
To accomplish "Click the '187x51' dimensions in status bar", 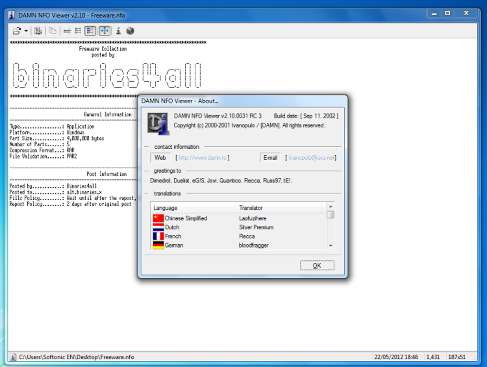I will point(456,357).
